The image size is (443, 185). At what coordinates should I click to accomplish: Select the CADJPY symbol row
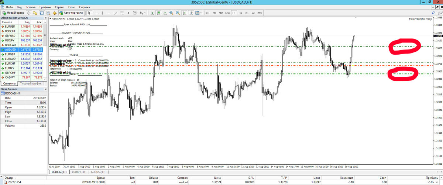pyautogui.click(x=22, y=77)
